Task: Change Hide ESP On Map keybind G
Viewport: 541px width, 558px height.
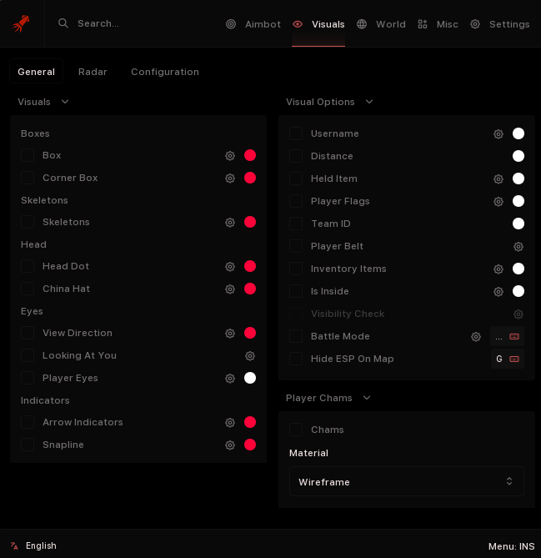Action: tap(507, 359)
